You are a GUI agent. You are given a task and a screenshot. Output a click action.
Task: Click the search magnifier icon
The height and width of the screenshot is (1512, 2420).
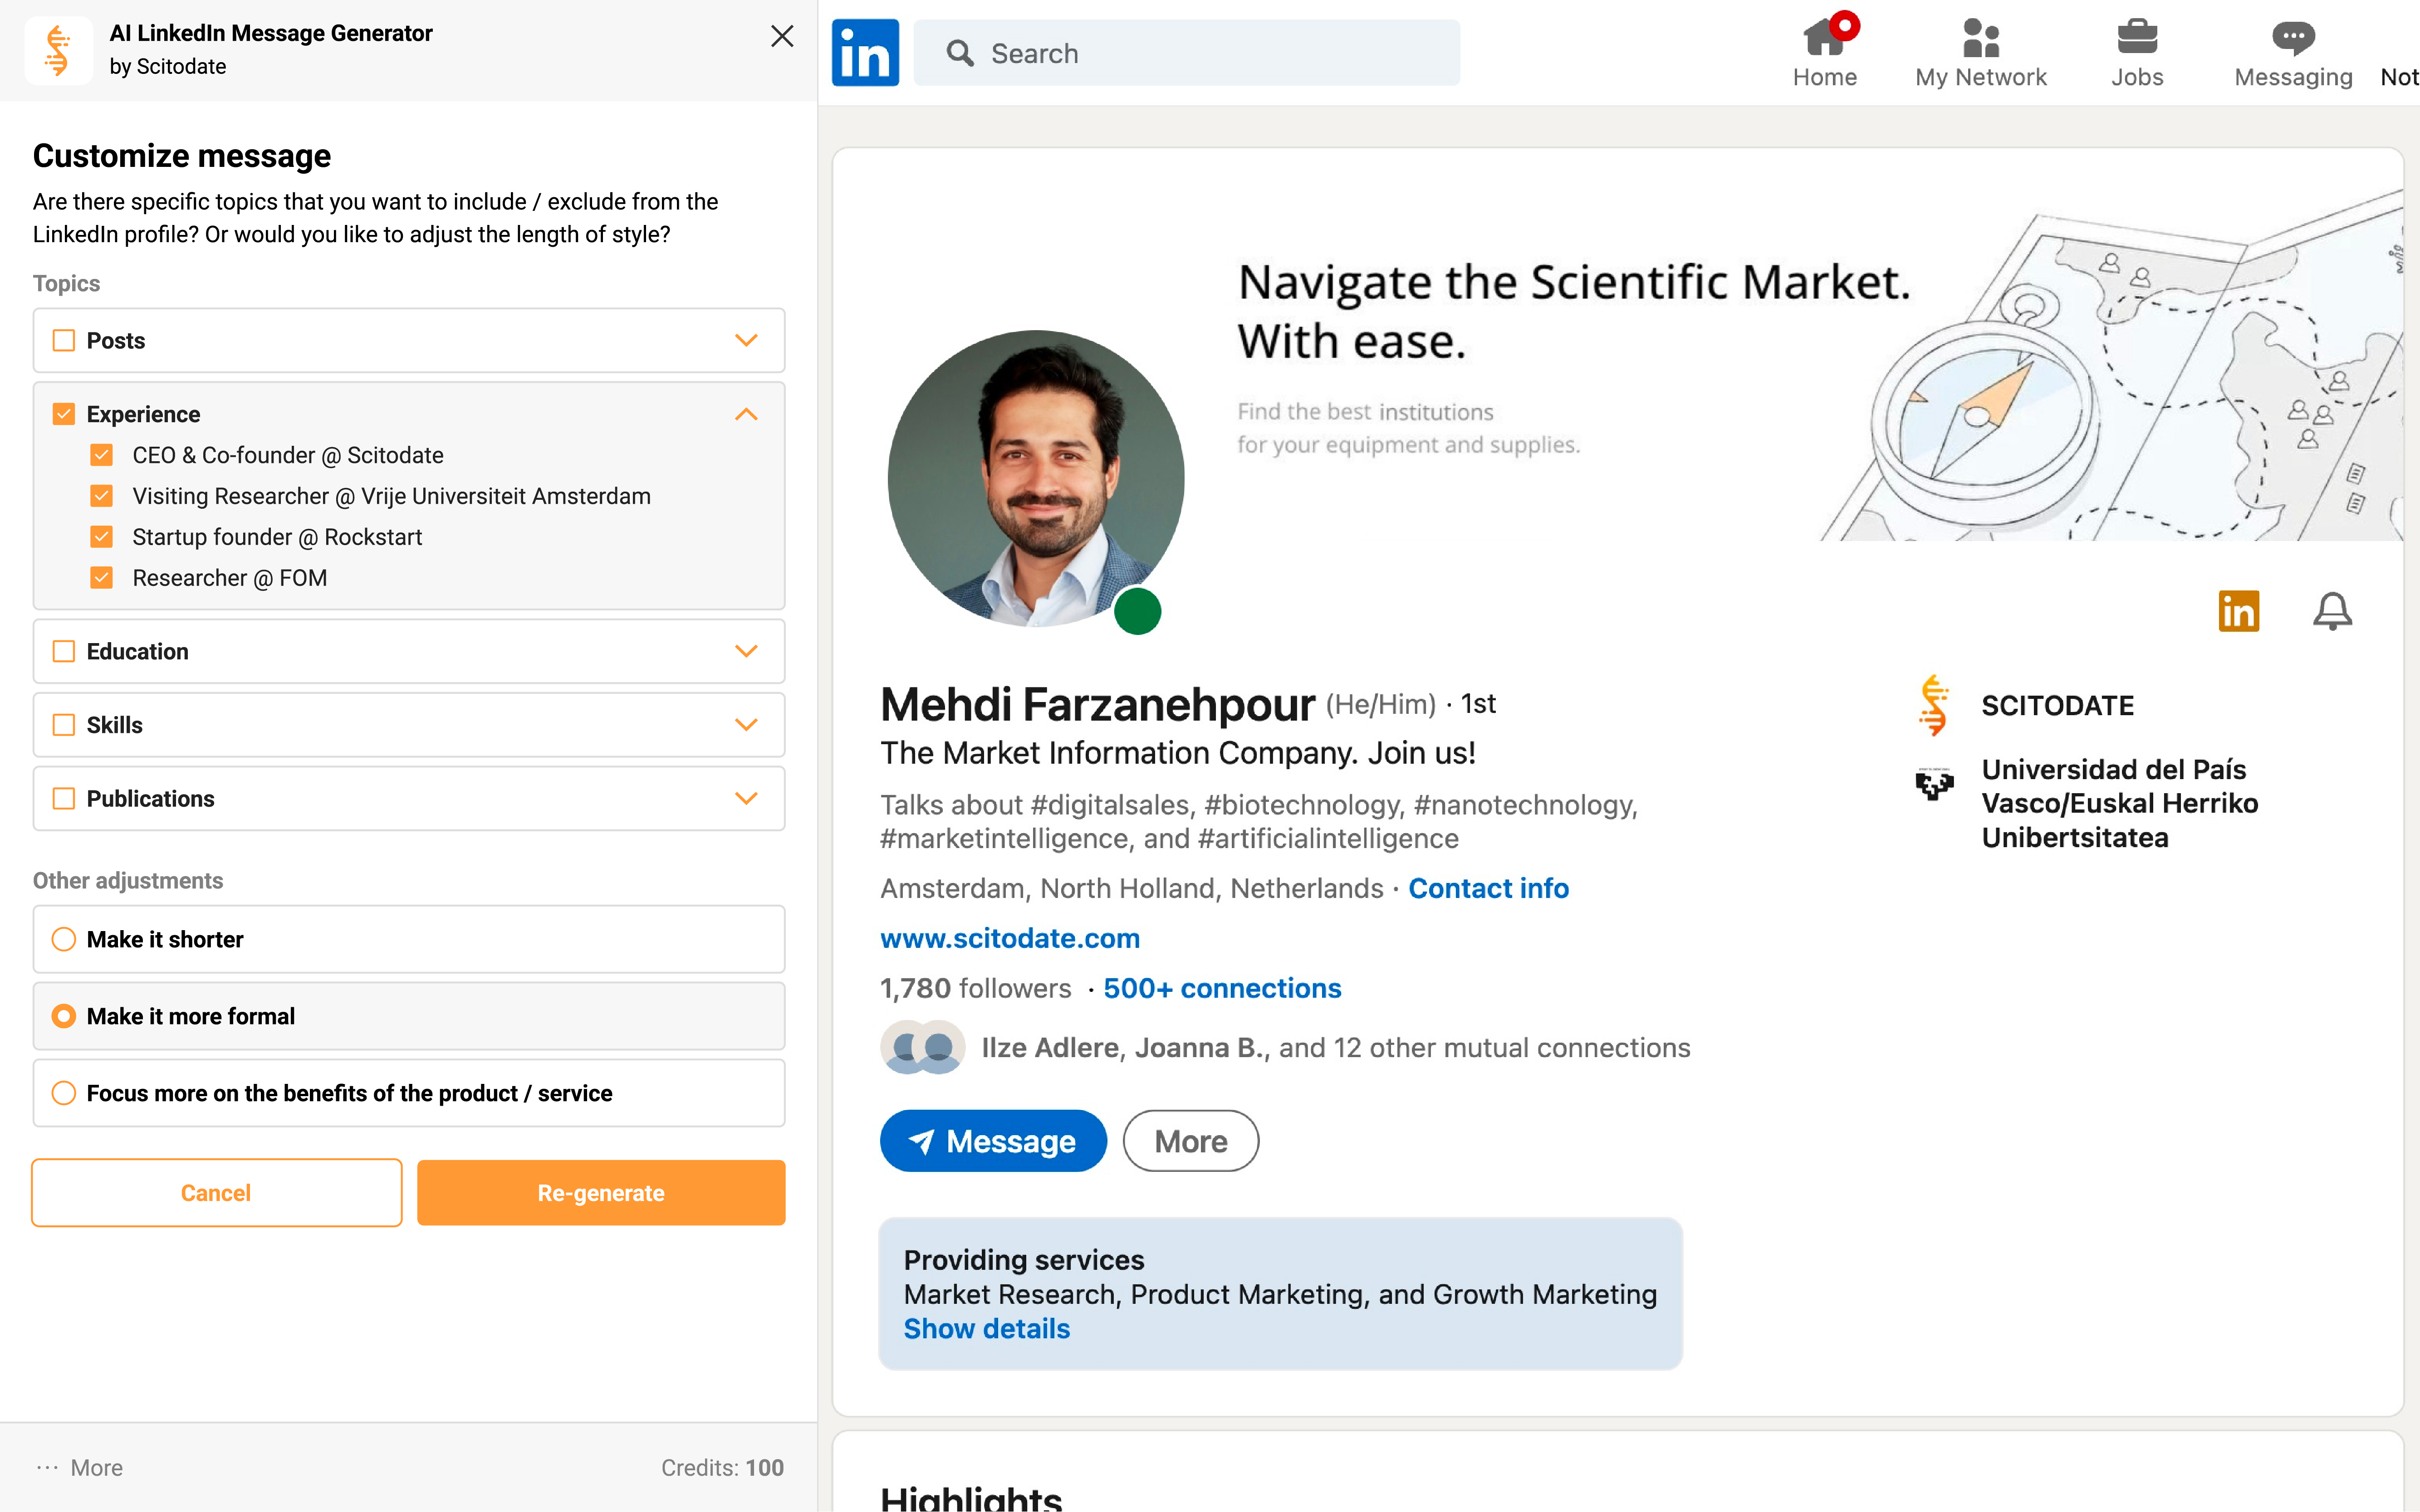(x=960, y=53)
